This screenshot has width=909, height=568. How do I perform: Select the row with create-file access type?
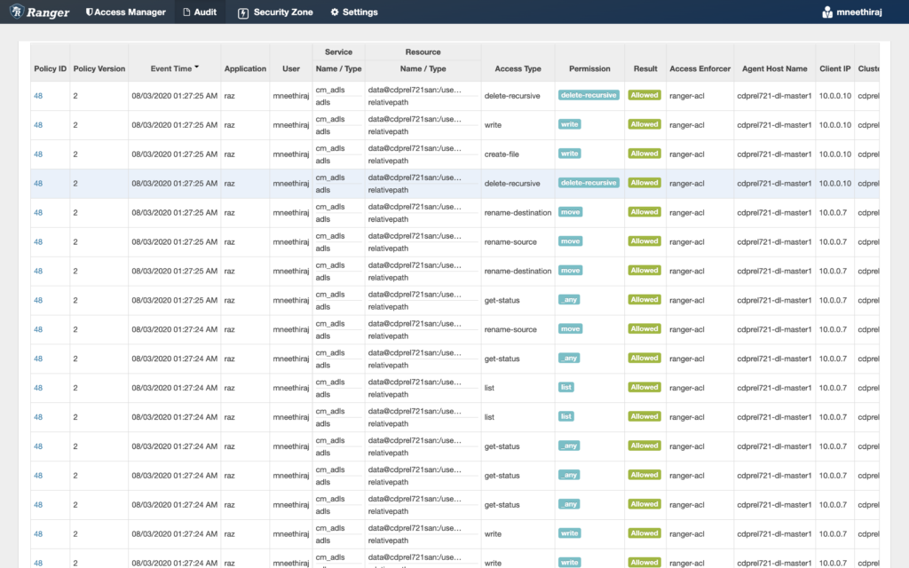click(x=355, y=153)
